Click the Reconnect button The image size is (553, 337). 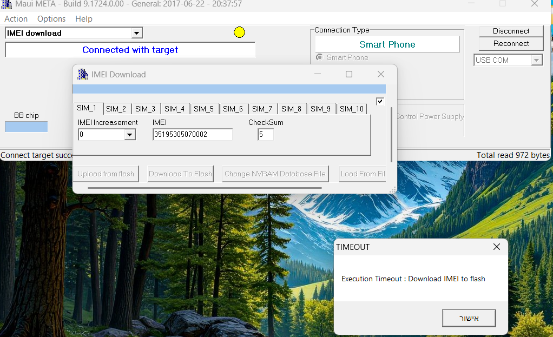point(511,43)
